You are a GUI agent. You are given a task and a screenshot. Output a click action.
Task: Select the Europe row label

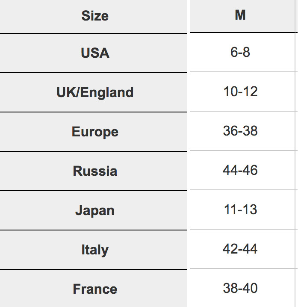click(95, 132)
